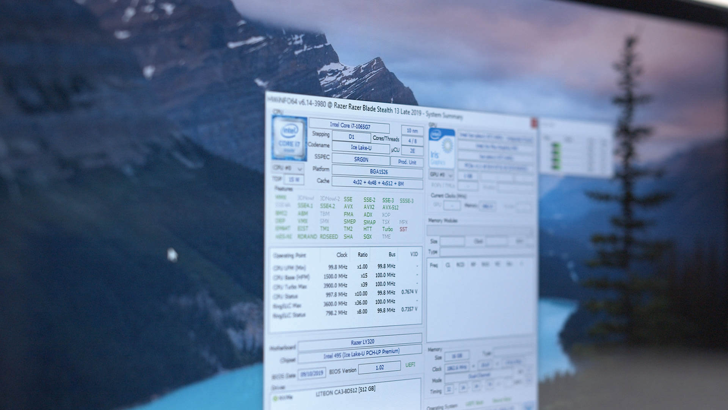Click the Razer LY320 motherboard field

tap(362, 342)
